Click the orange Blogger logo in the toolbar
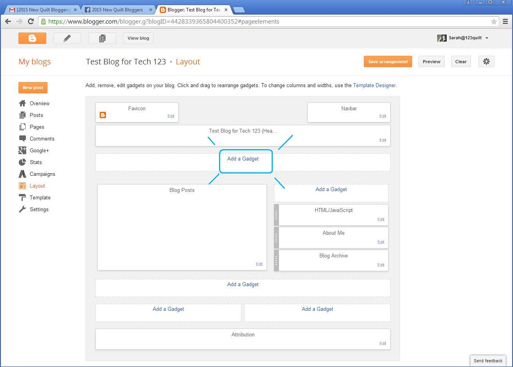The width and height of the screenshot is (513, 367). pos(32,38)
